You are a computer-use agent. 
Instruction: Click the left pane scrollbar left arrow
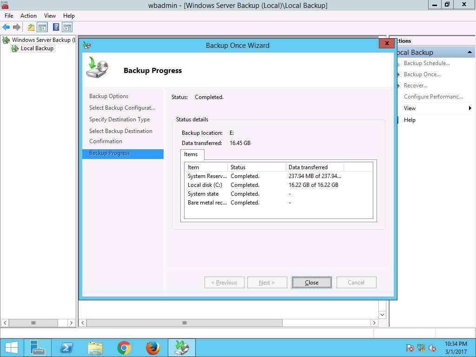[x=5, y=323]
